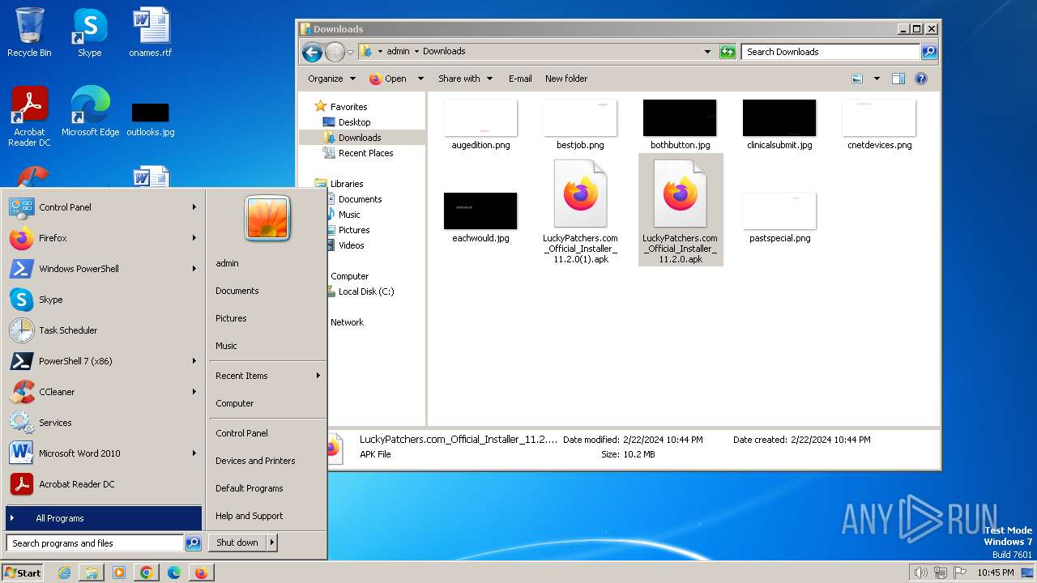Click the user account picture in Start menu
The image size is (1037, 583).
click(267, 219)
